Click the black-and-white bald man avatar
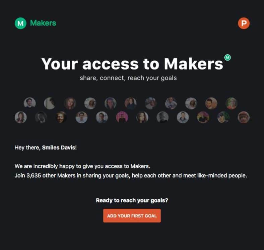264x250 pixels. tap(162, 117)
